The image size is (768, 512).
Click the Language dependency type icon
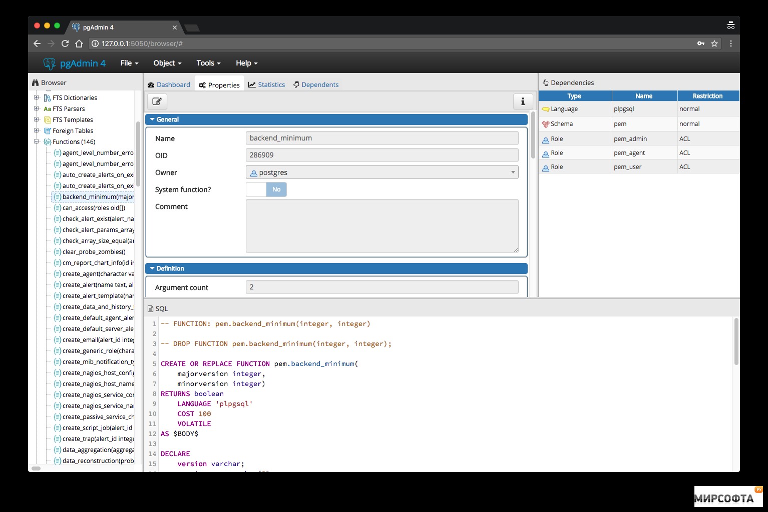point(546,109)
